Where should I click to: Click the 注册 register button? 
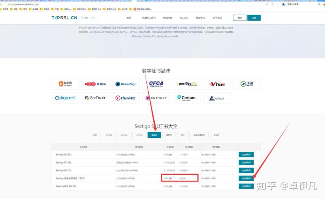[x=254, y=18]
